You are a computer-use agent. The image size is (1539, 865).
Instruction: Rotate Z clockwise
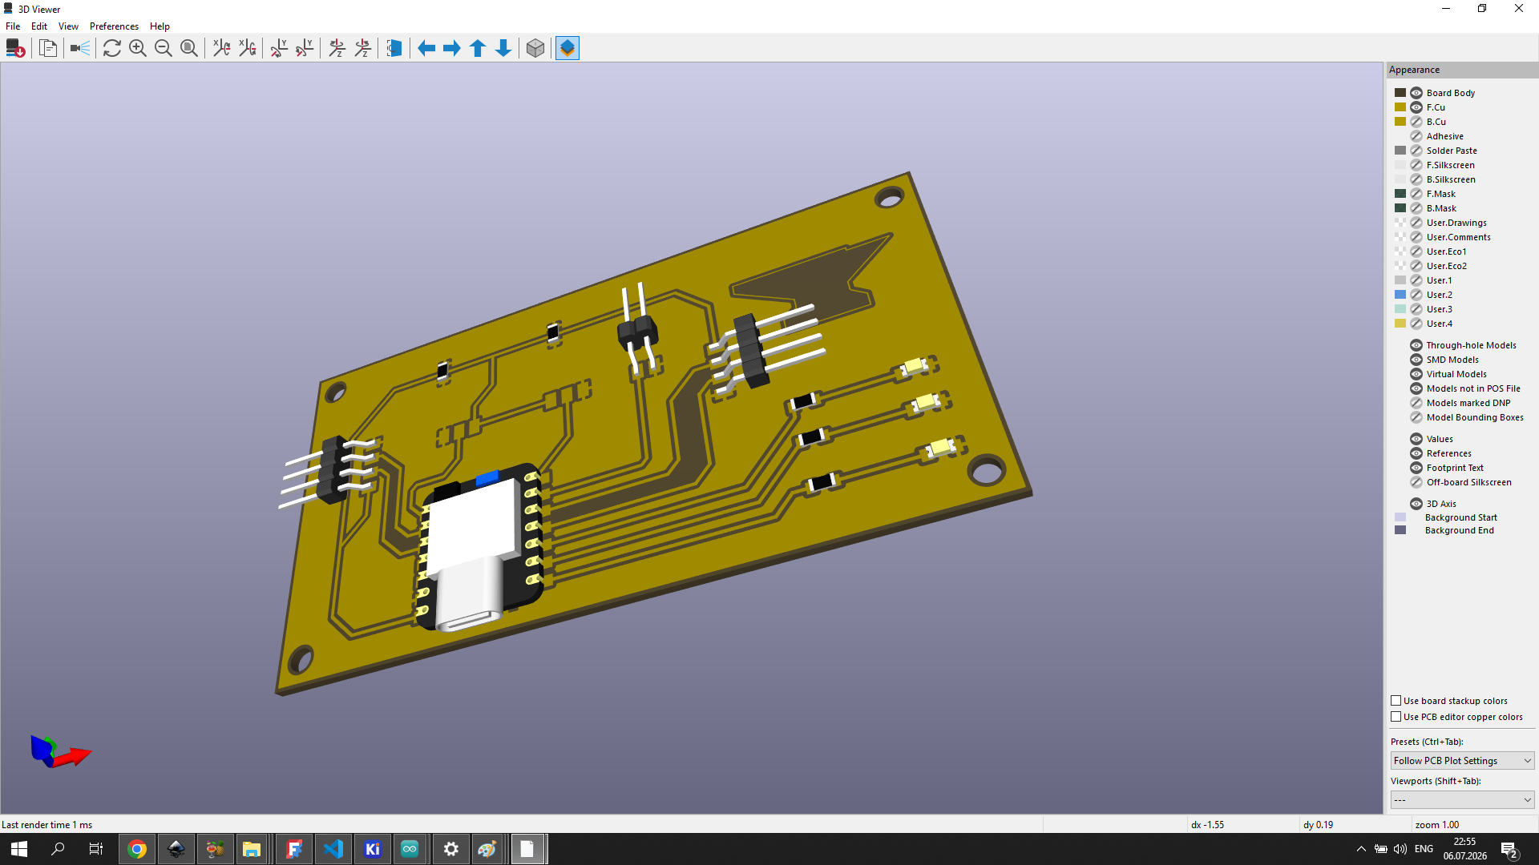point(337,48)
